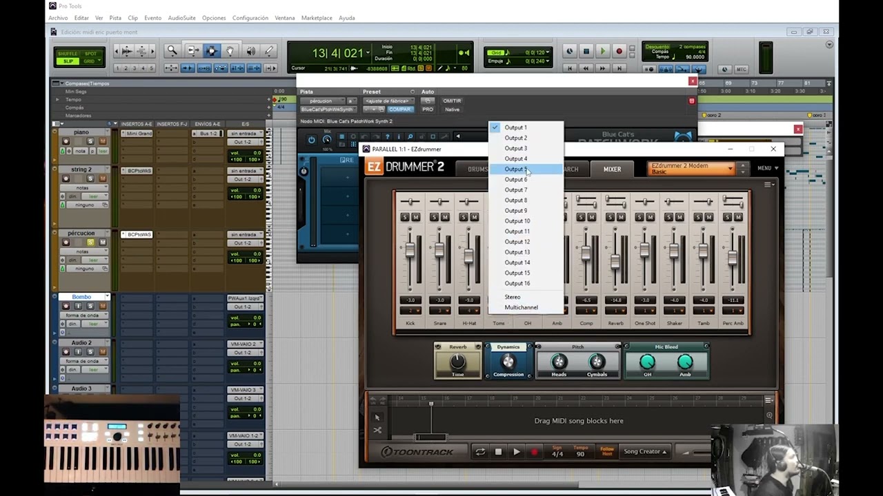Expand the Tempo ruler triangle
The height and width of the screenshot is (496, 883).
(58, 100)
